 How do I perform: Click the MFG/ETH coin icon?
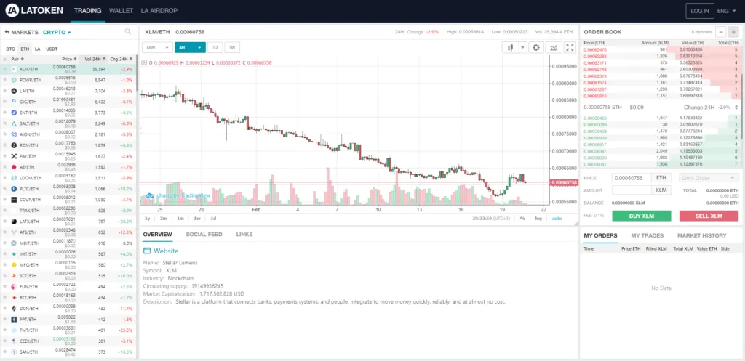(x=15, y=264)
